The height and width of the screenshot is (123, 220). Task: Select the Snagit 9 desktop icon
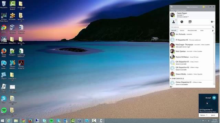pyautogui.click(x=4, y=76)
